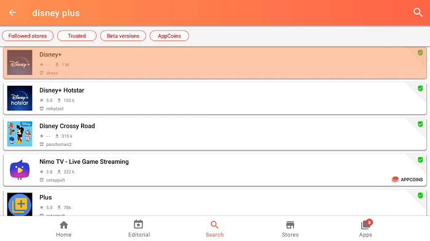
Task: Click the disney plus search text field
Action: click(x=56, y=13)
